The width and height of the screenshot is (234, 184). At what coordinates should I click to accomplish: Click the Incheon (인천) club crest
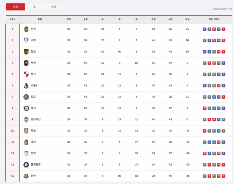[26, 29]
